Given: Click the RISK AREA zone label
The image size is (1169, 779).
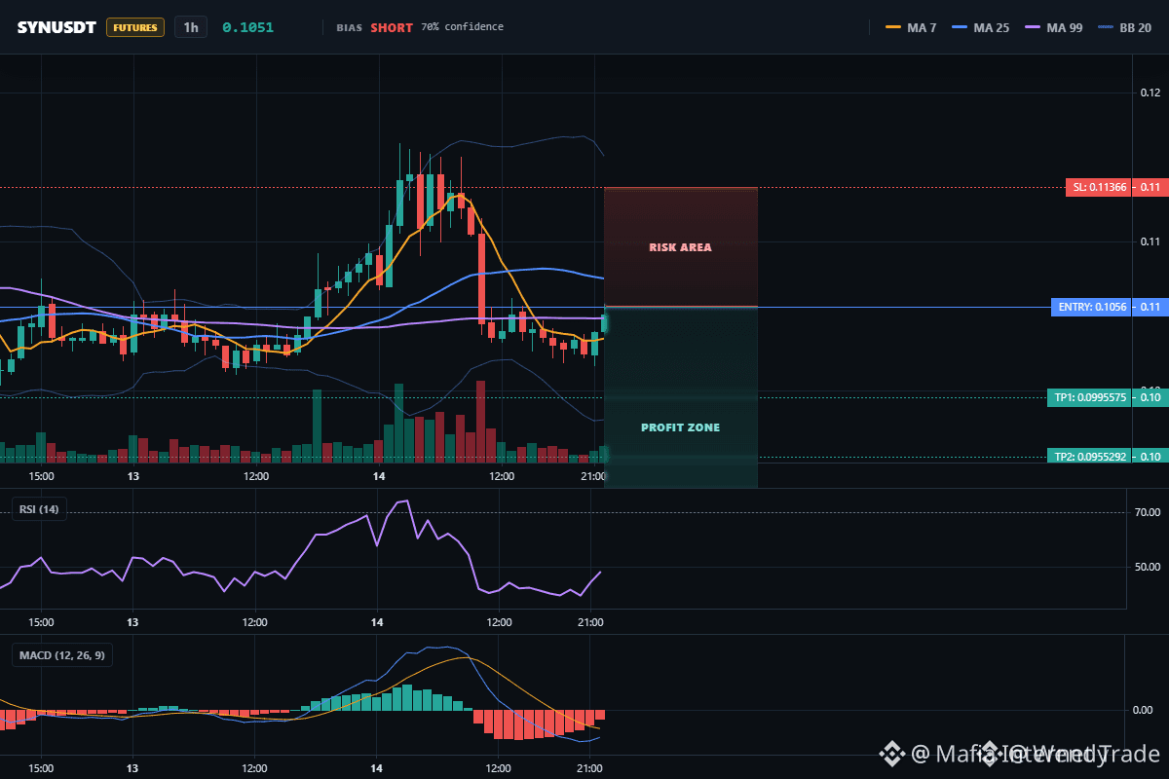Looking at the screenshot, I should (x=681, y=247).
